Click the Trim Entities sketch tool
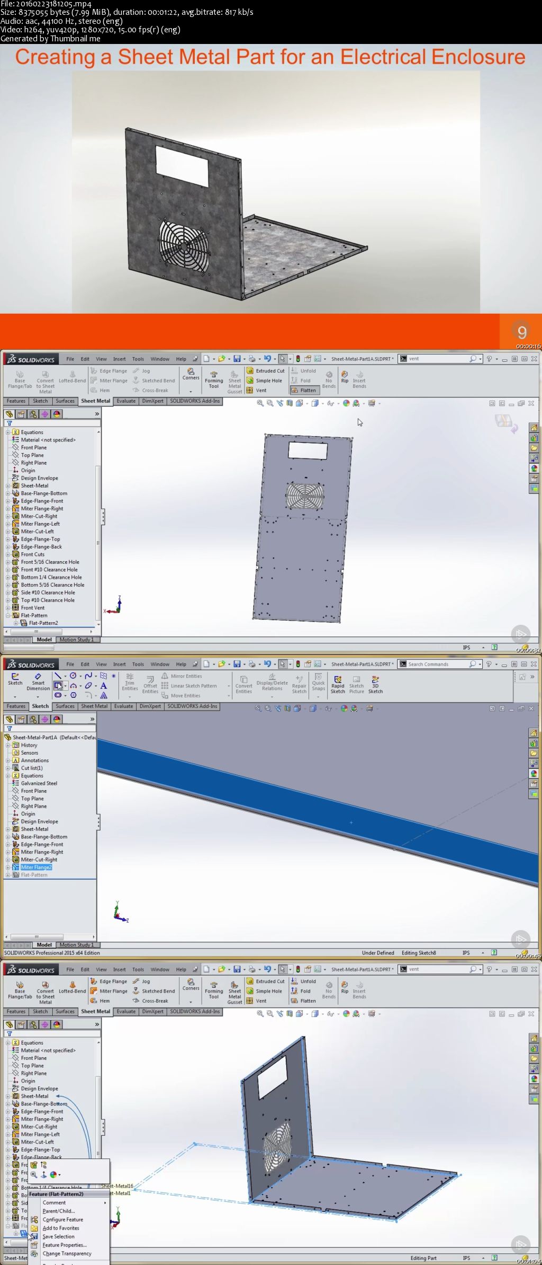Image resolution: width=542 pixels, height=1265 pixels. [130, 683]
